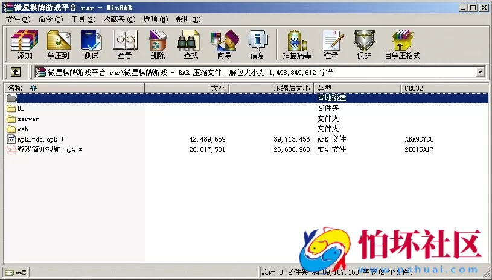The width and height of the screenshot is (492, 280).
Task: Start the 向导 (Wizard) tool
Action: click(x=224, y=44)
